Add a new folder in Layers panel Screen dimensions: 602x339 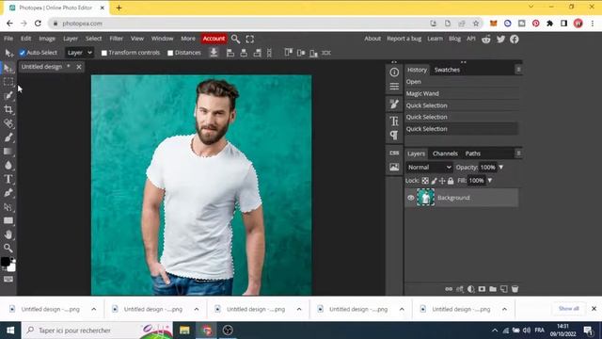coord(493,289)
